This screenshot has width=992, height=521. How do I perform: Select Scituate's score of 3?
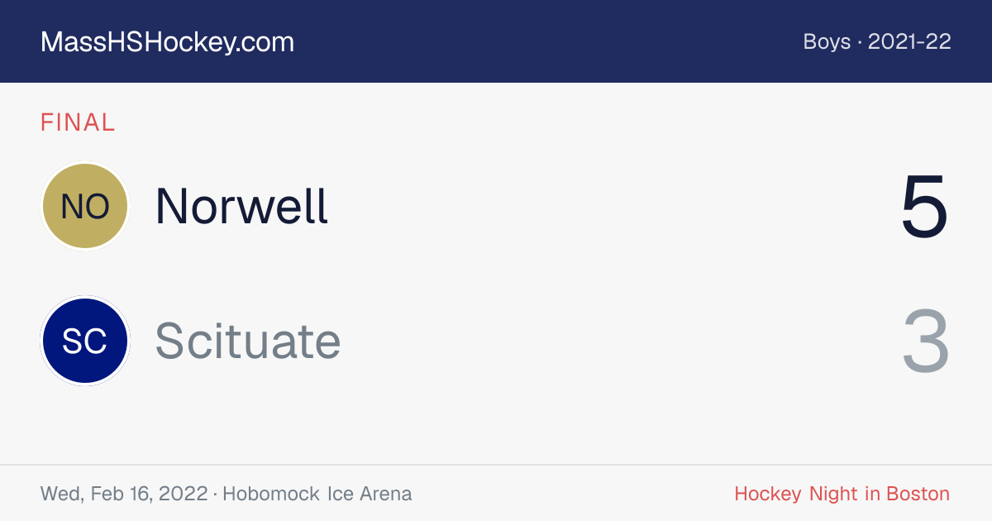click(925, 342)
